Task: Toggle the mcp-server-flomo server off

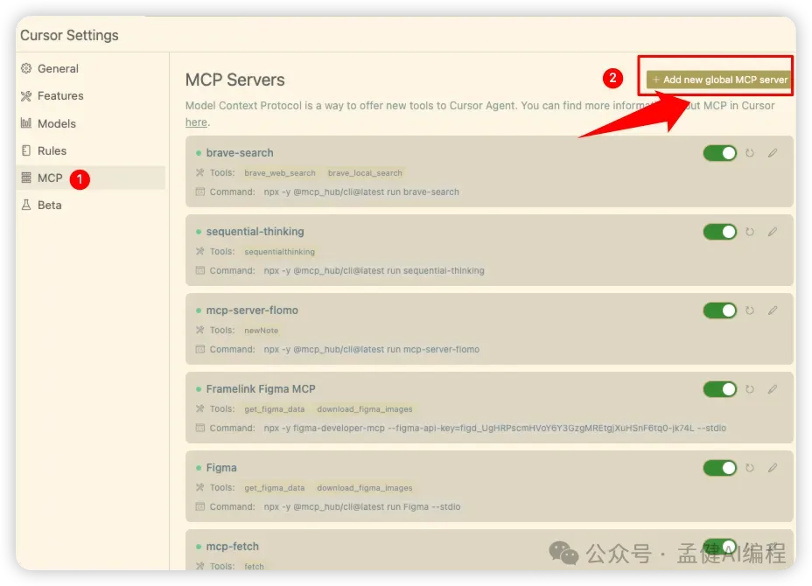Action: 720,310
